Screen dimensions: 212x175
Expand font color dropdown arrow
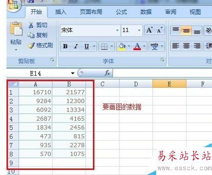pos(144,46)
